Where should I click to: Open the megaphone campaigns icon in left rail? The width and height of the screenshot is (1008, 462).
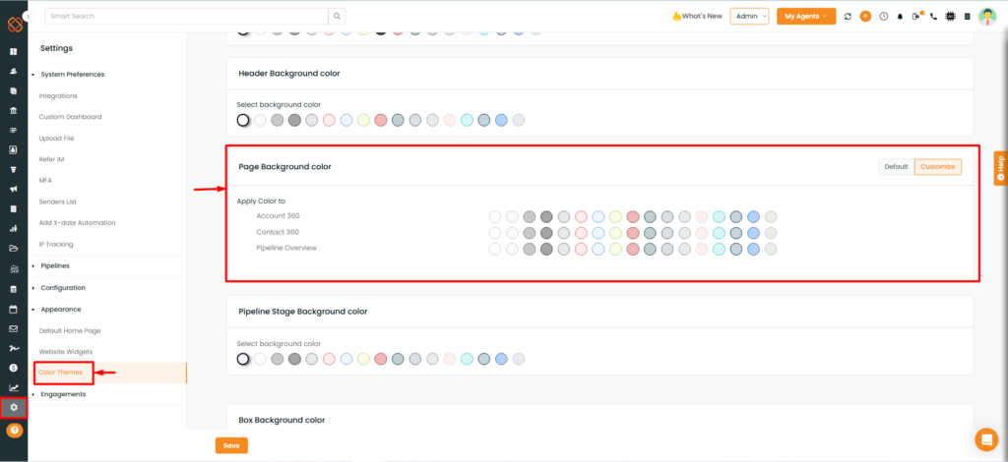pos(14,190)
